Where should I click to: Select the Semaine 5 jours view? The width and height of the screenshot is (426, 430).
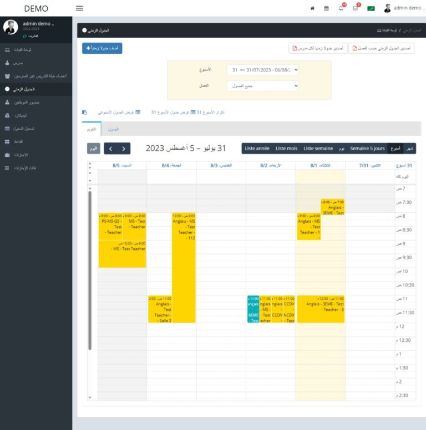(367, 149)
